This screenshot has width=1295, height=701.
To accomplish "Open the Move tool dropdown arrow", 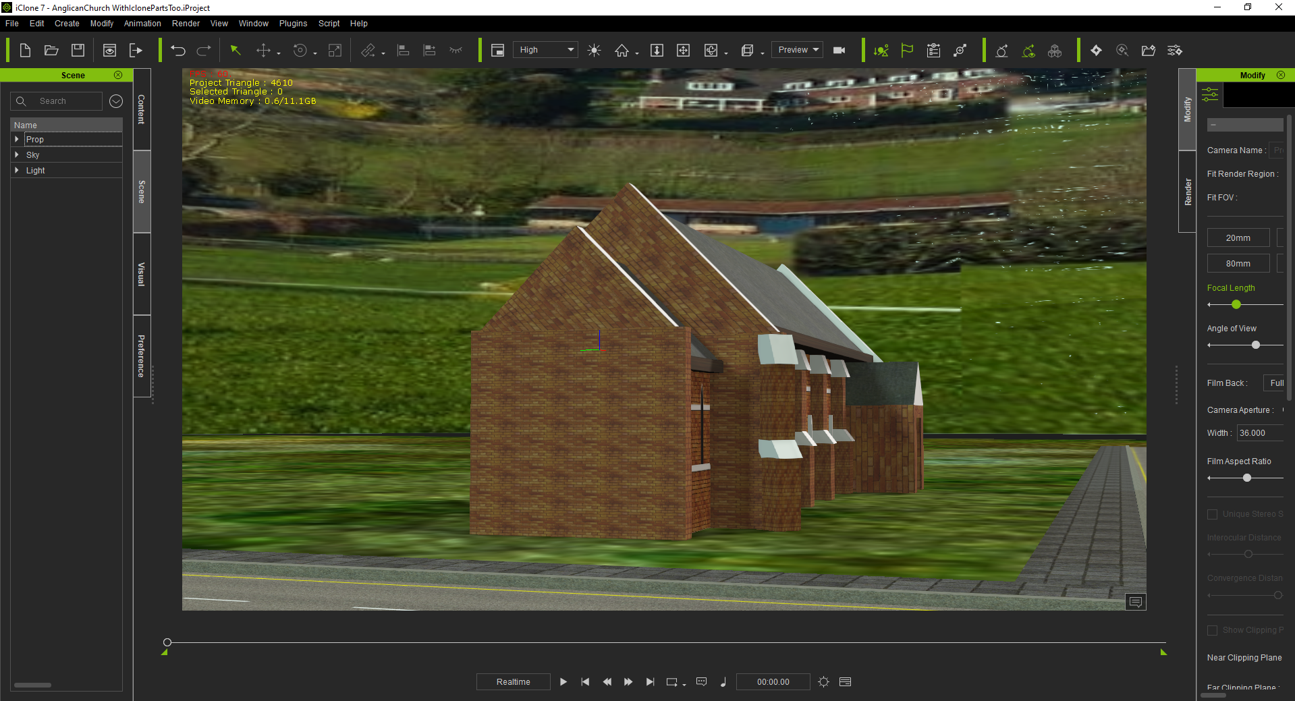I will (279, 54).
